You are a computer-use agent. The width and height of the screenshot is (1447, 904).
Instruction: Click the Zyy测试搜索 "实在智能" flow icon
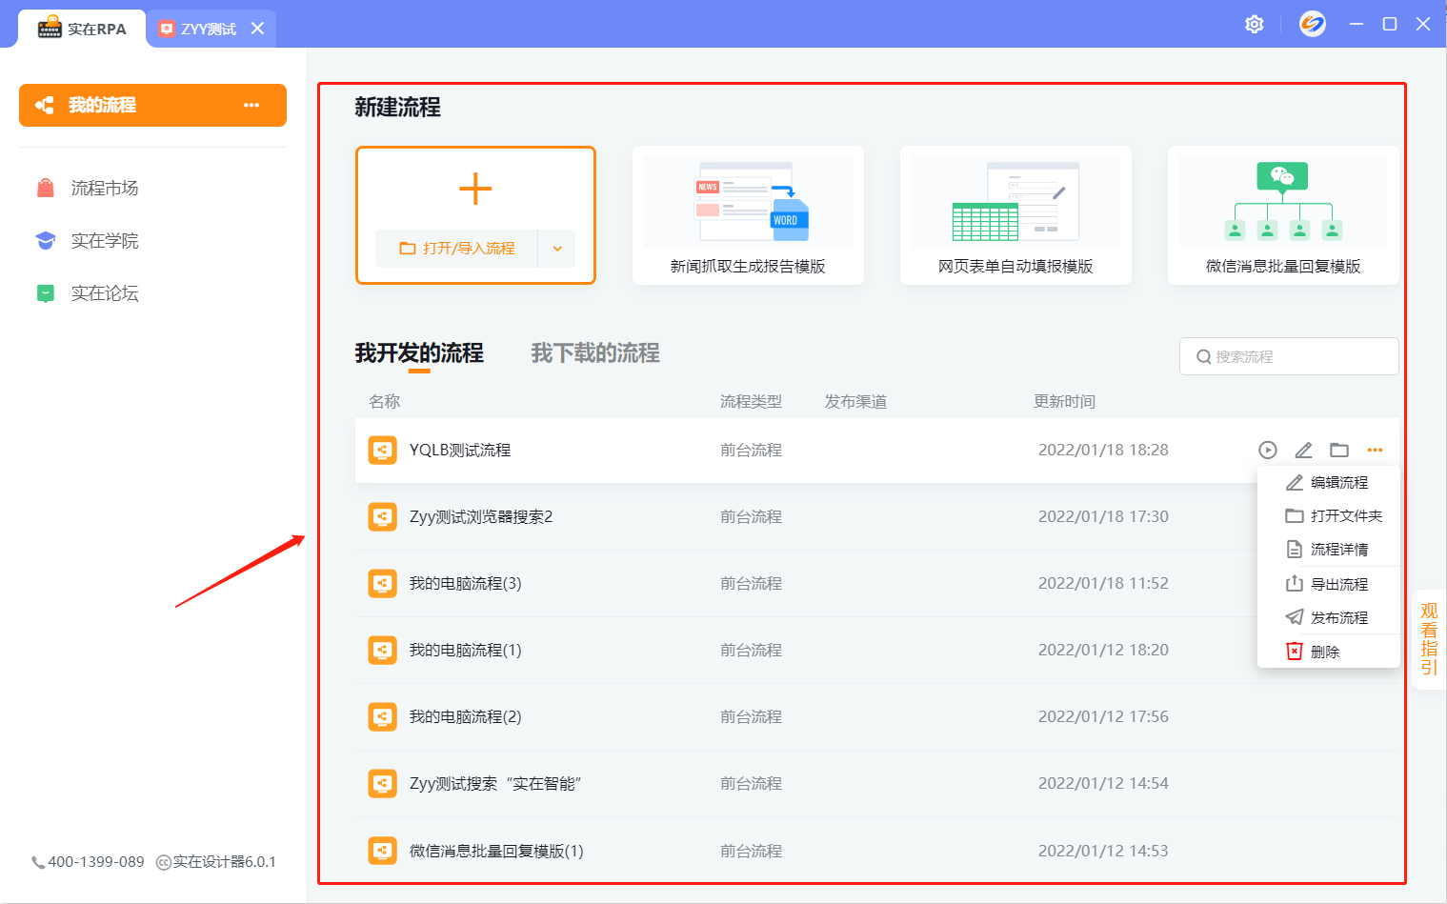(382, 783)
